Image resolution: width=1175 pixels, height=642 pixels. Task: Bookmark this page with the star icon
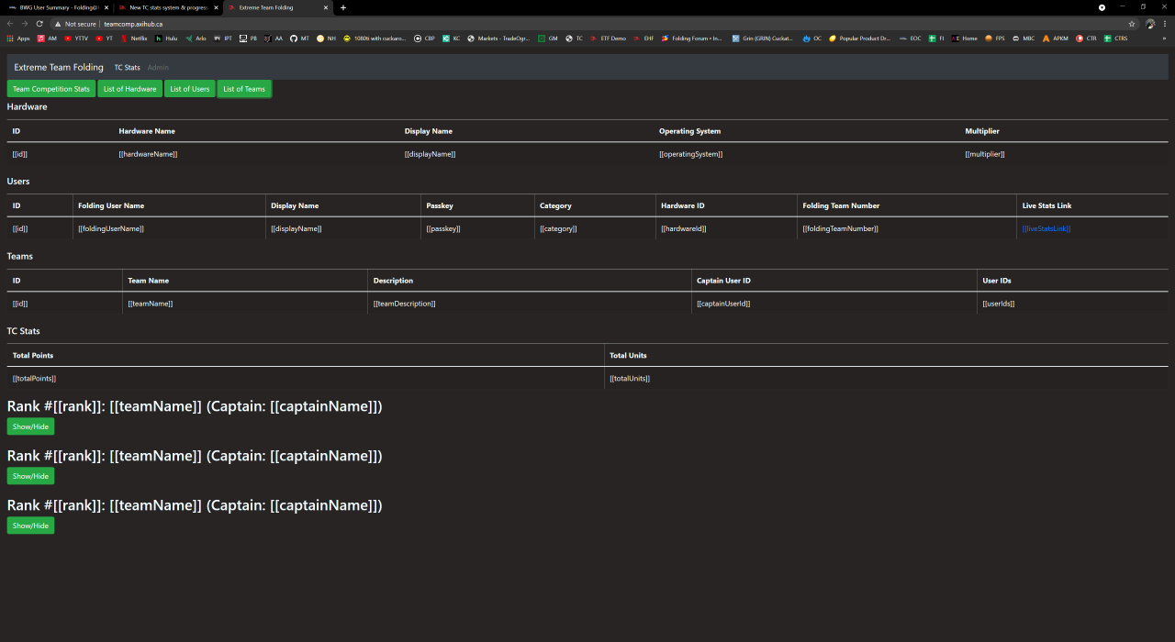[x=1132, y=24]
